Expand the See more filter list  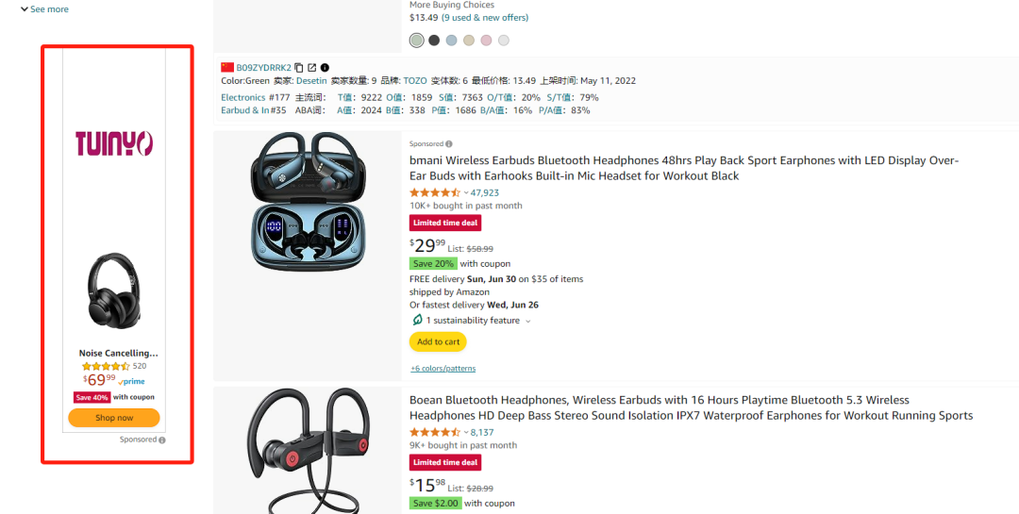click(x=43, y=9)
